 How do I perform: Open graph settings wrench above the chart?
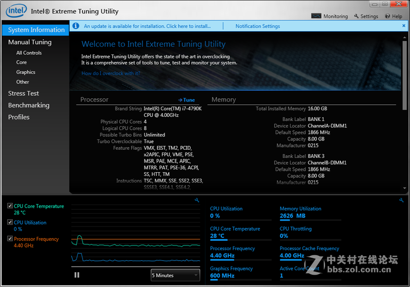(x=197, y=200)
